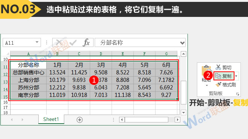
Task: Click cell with value 5.645
Action: coord(145,88)
